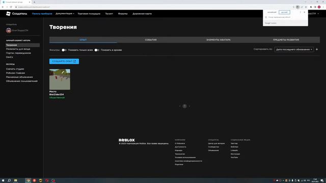Check the always translate checkbox in popup
Screen dimensions: 326x183
[266, 17]
